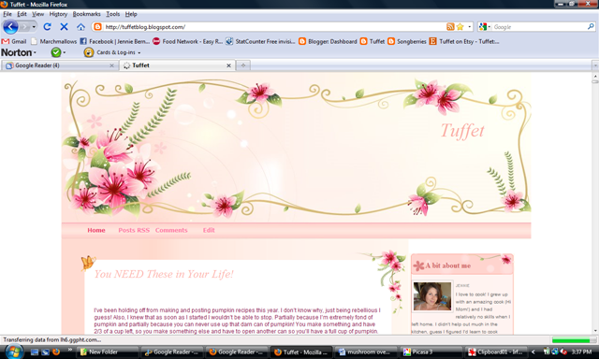Switch to the Google Reader (4) tab
Viewport: 599px width, 359px height.
click(x=59, y=65)
